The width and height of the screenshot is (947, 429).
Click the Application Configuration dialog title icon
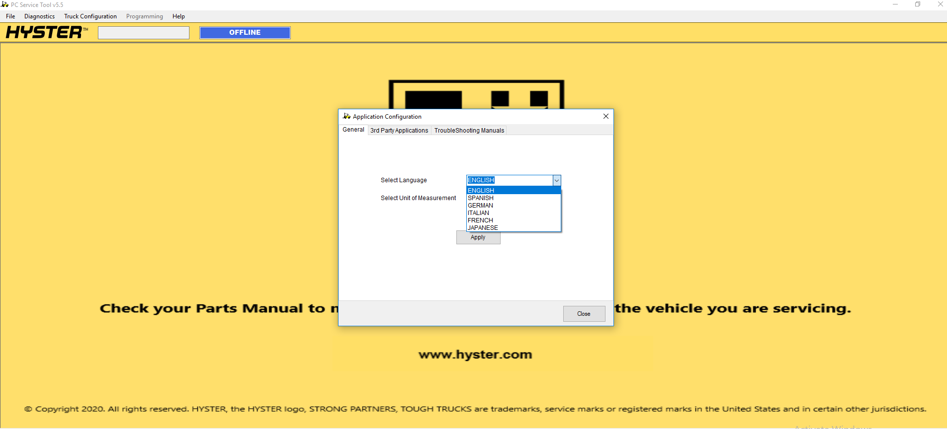point(346,116)
